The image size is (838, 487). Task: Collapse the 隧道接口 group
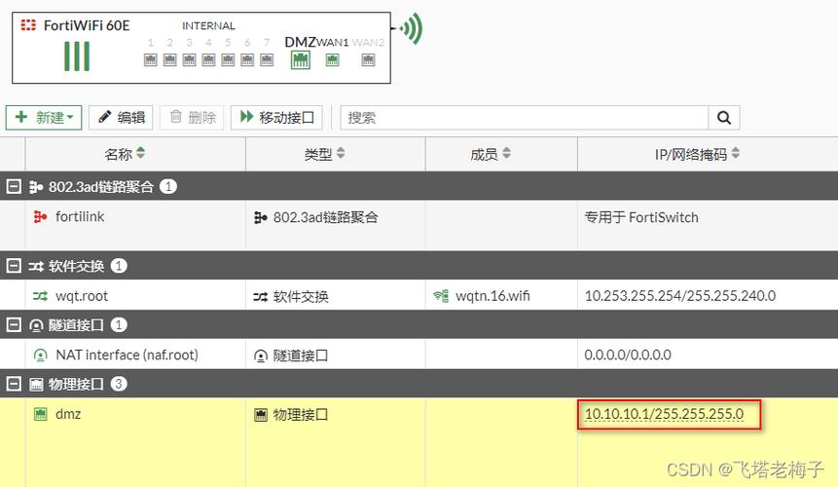click(14, 324)
